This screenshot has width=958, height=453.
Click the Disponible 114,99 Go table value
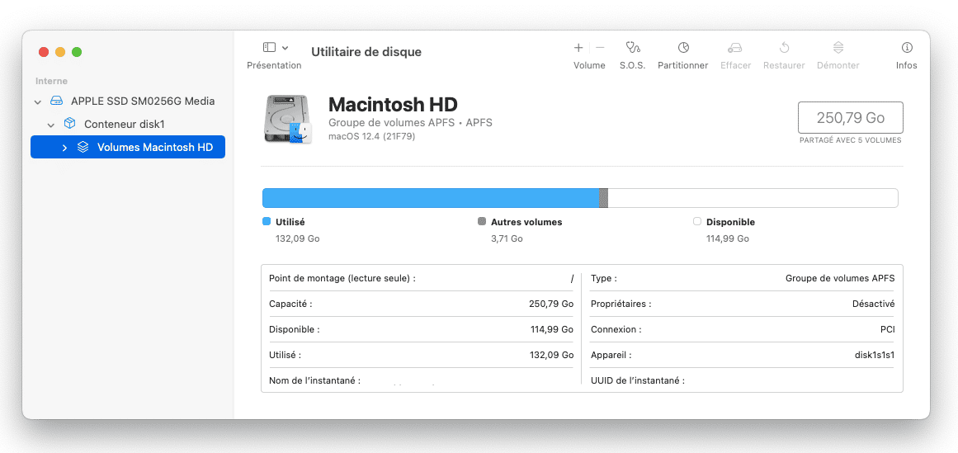(552, 329)
